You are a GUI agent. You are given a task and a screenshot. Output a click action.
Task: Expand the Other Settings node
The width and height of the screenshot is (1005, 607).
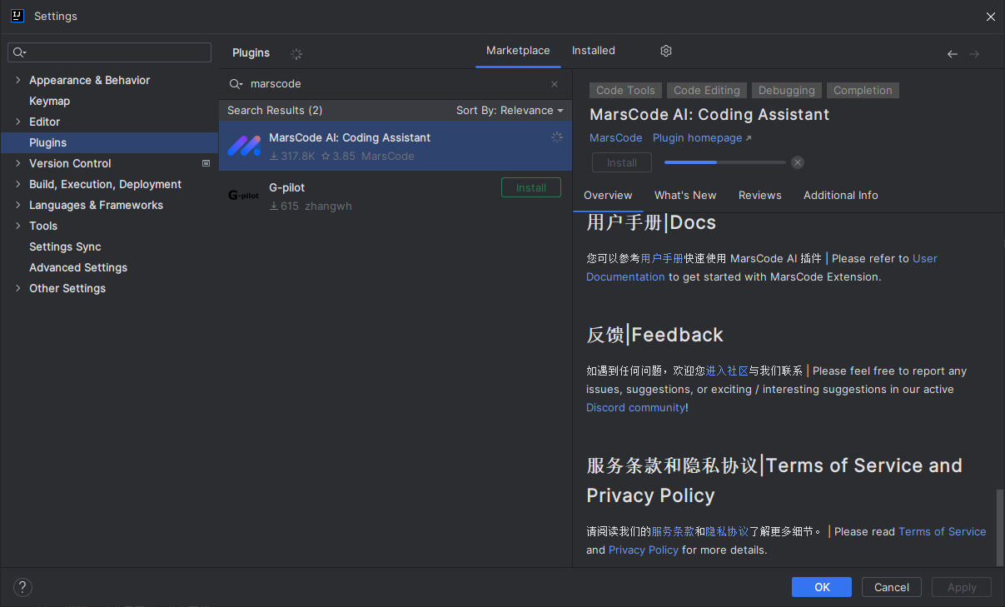(x=18, y=289)
